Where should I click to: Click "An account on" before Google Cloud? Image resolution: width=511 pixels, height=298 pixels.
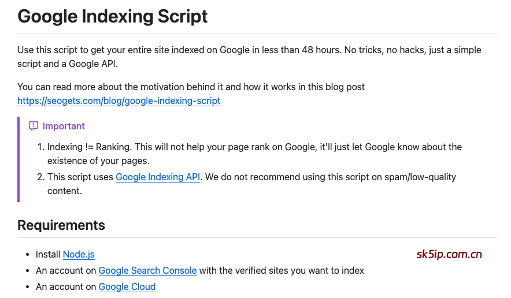click(x=66, y=286)
